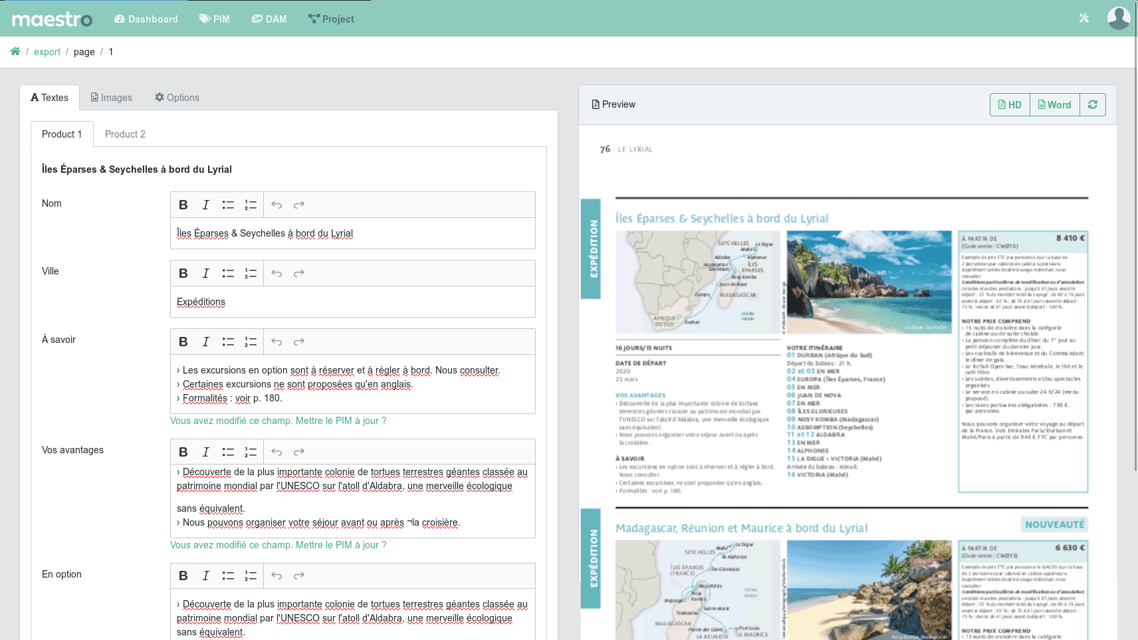Insert bullet list in Vos avantages editor
Screen dimensions: 1138x640
point(228,453)
